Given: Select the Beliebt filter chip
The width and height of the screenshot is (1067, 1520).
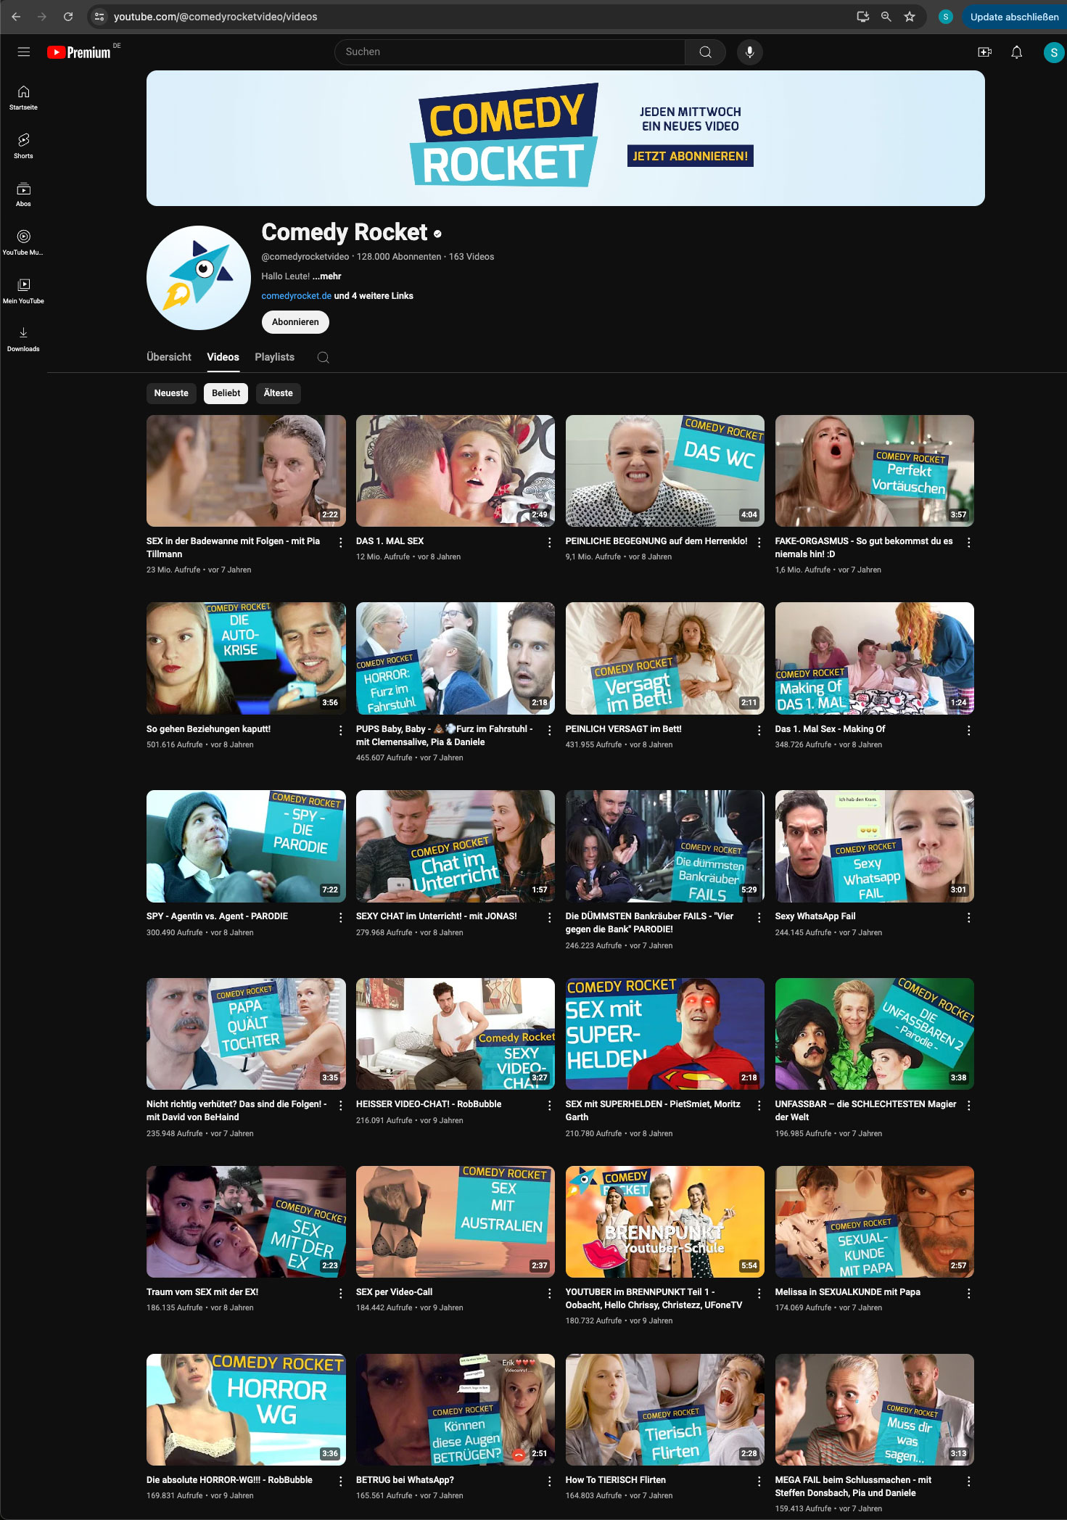Looking at the screenshot, I should pyautogui.click(x=226, y=393).
